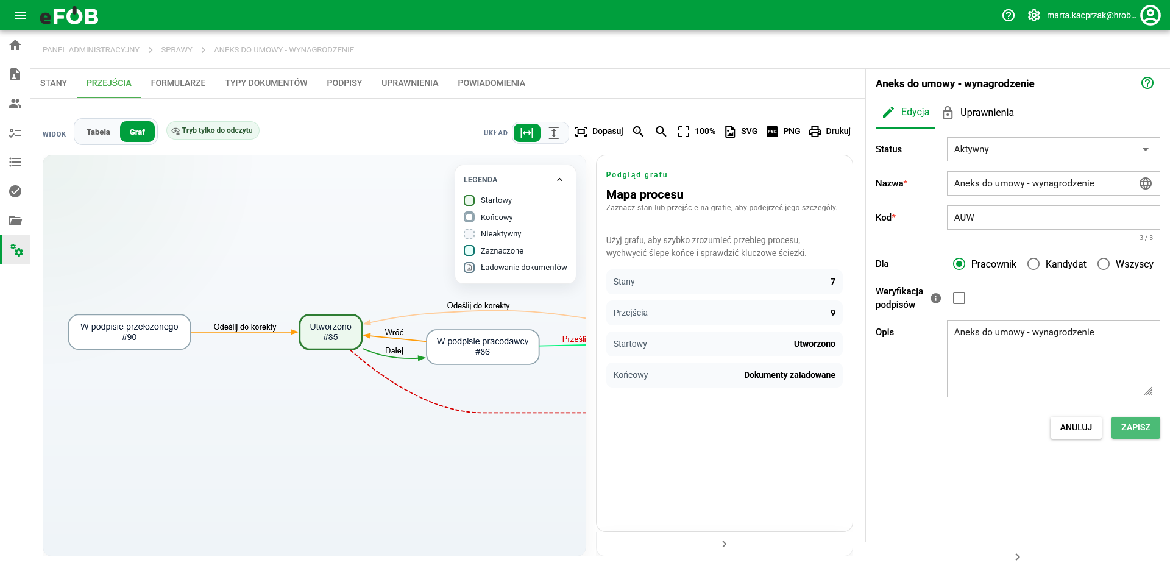Image resolution: width=1170 pixels, height=571 pixels.
Task: Expand the chevron below graph preview panel
Action: tap(724, 544)
